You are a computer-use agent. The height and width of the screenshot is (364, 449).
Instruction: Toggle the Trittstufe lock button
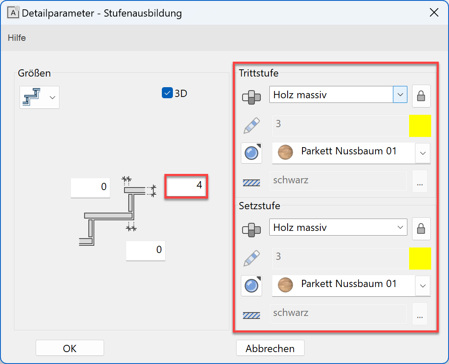tap(421, 96)
